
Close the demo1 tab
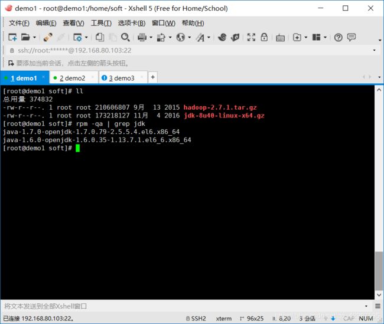(43, 77)
